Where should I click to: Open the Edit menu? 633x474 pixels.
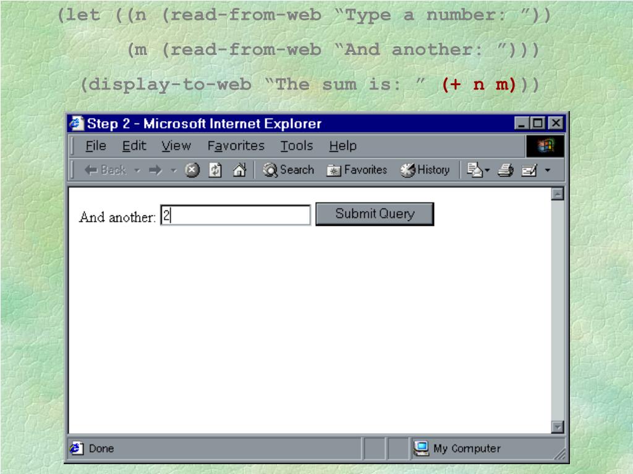coord(134,146)
